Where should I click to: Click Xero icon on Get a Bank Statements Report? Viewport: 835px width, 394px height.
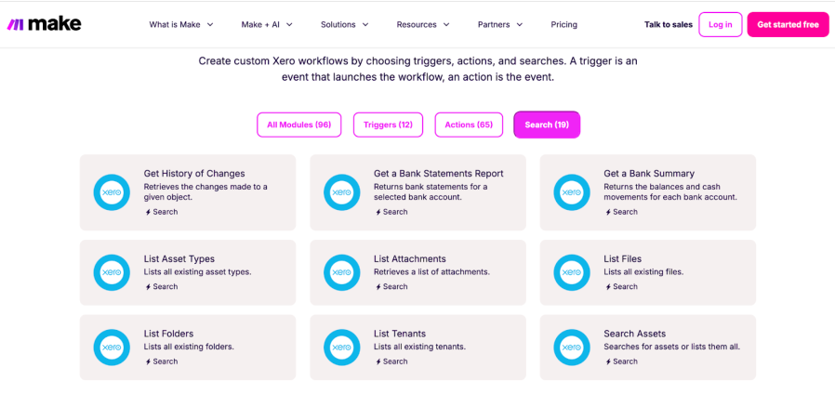pos(342,192)
